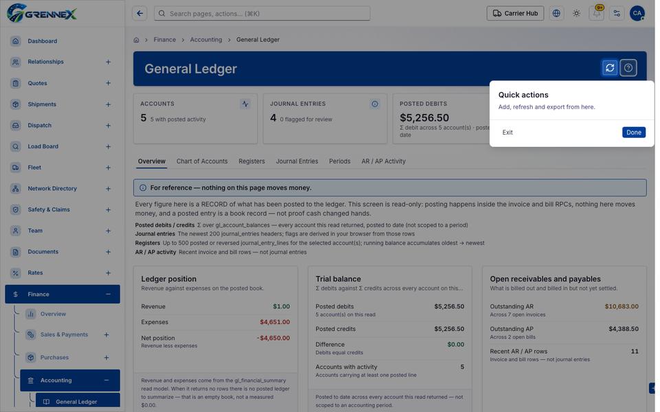Image resolution: width=660 pixels, height=412 pixels.
Task: Open the language globe icon
Action: [x=556, y=14]
